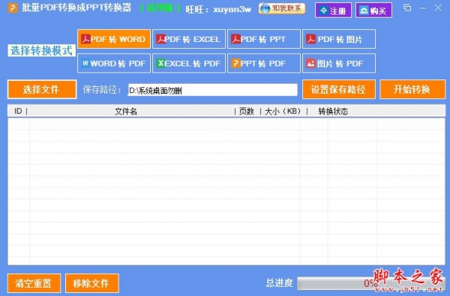
Task: Select EXCEL 转 PDF conversion mode
Action: (x=189, y=63)
